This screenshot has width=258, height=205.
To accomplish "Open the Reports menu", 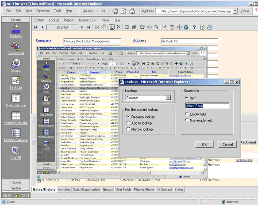I will (x=69, y=20).
